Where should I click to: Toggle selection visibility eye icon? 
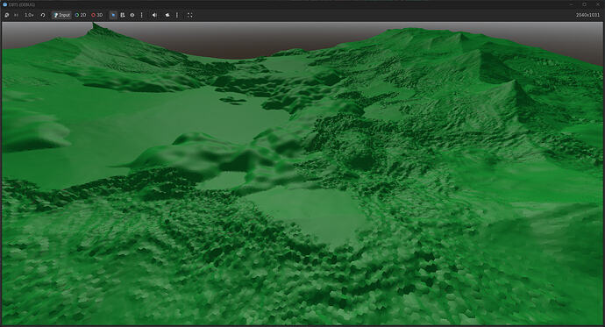[x=132, y=15]
